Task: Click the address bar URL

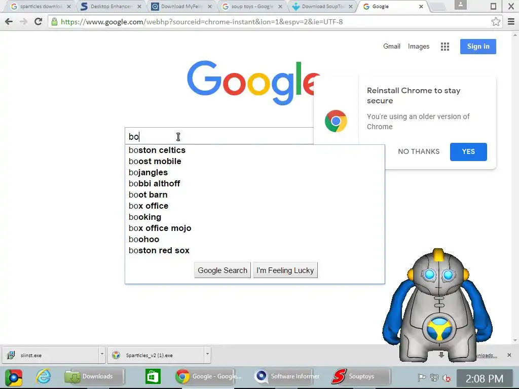Action: (202, 22)
